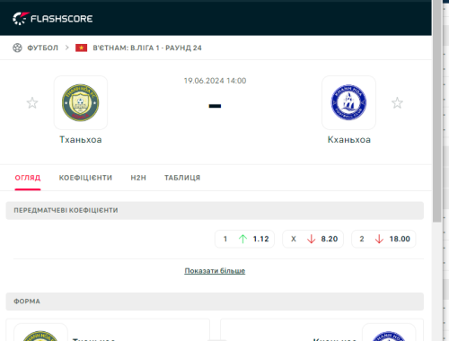This screenshot has width=449, height=341.
Task: Click the ПЕРЕДМАТЧЕВІ КОЕФІЦІЄНТИ header
Action: tap(215, 210)
